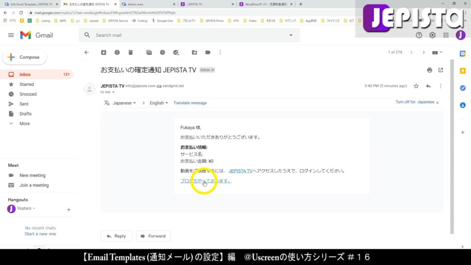Switch to the WordPress browser tab

tap(266, 4)
